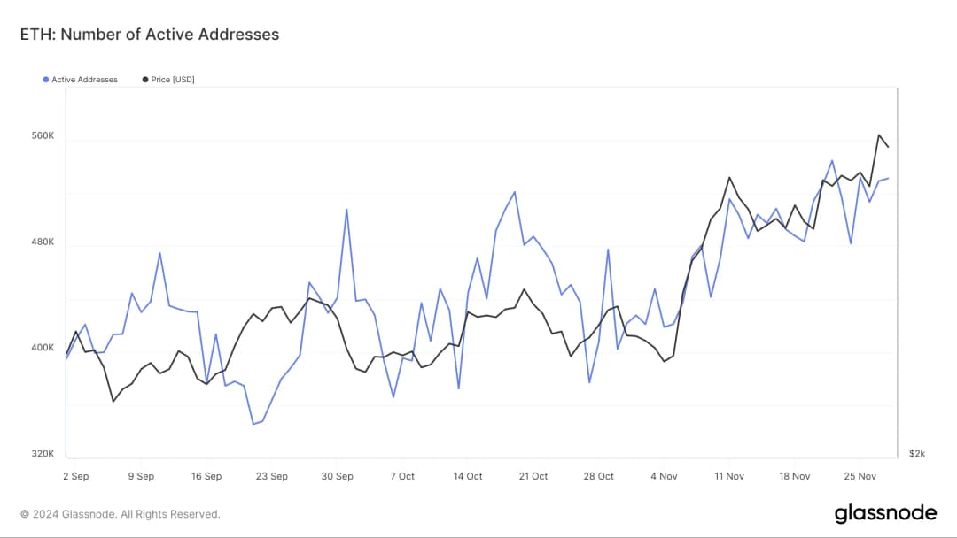Select the 11 Nov date marker
The image size is (957, 538).
point(729,476)
